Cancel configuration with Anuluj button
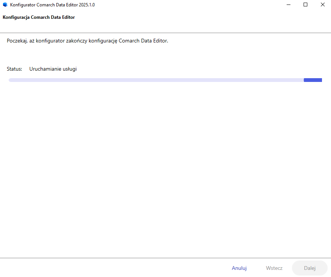The height and width of the screenshot is (277, 331). coord(239,268)
